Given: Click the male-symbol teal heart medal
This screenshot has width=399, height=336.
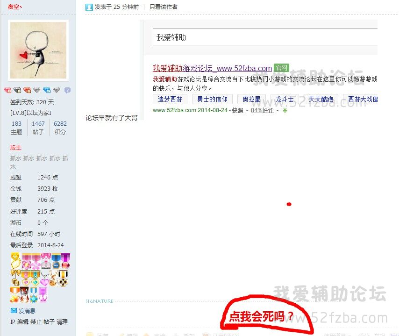Looking at the screenshot, I should click(35, 278).
